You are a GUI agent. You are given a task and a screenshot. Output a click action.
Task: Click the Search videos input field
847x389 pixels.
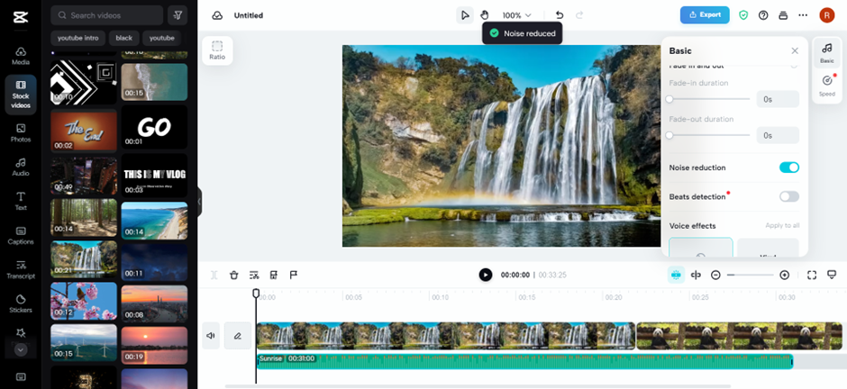tap(107, 15)
